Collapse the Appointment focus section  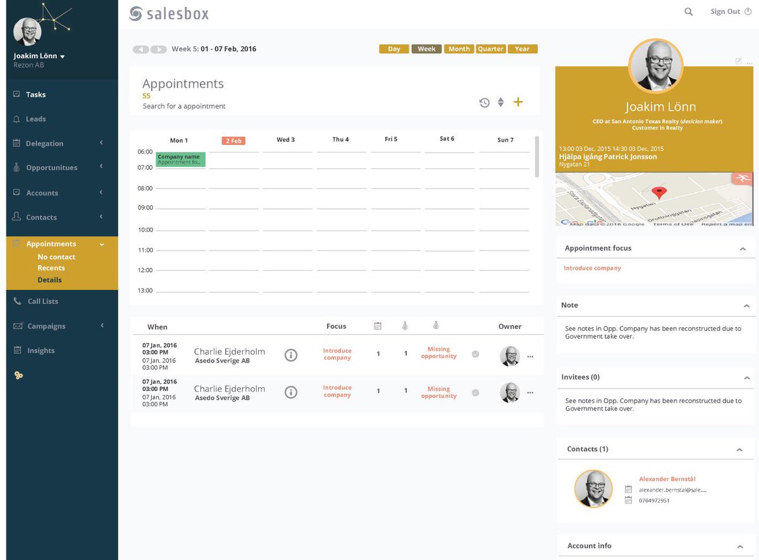pyautogui.click(x=743, y=249)
